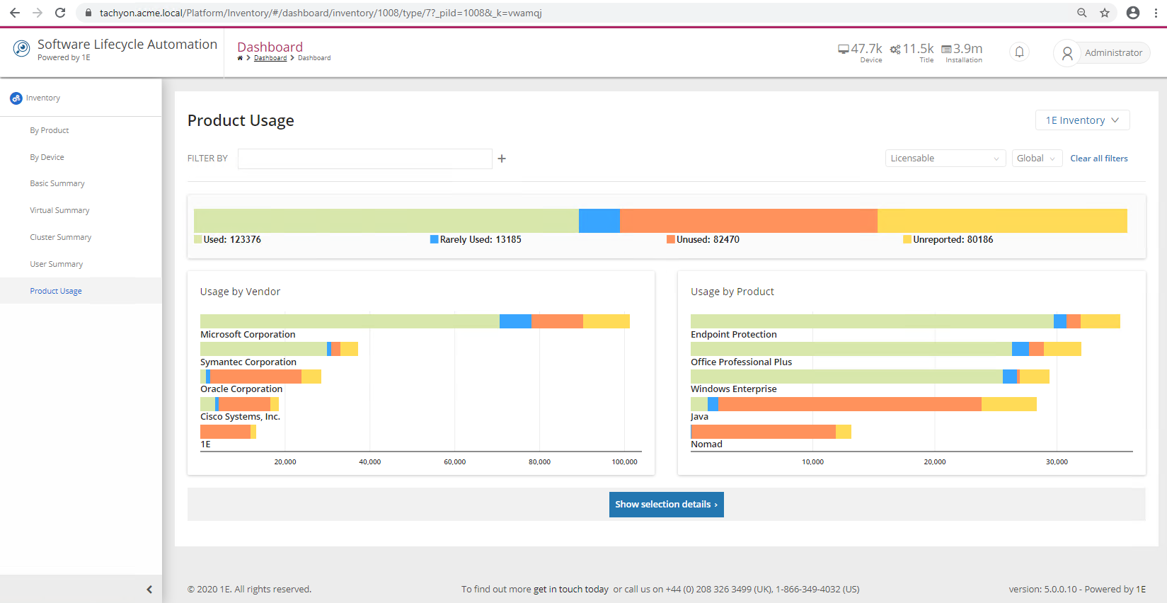This screenshot has width=1167, height=603.
Task: Click the Dashboard breadcrumb link
Action: [x=270, y=58]
